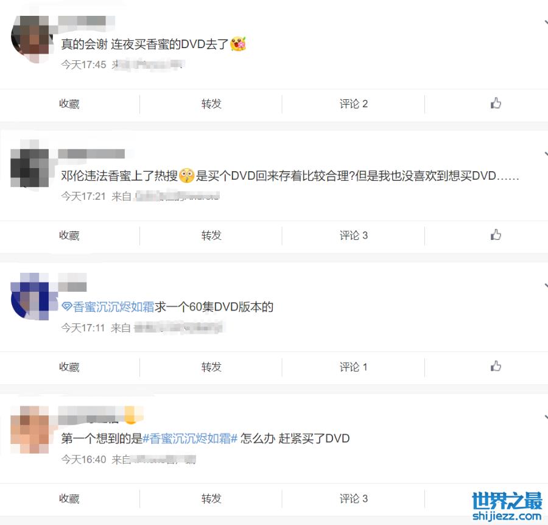The height and width of the screenshot is (525, 548).
Task: Click the yellow badge beside the fourth username
Action: [x=132, y=415]
